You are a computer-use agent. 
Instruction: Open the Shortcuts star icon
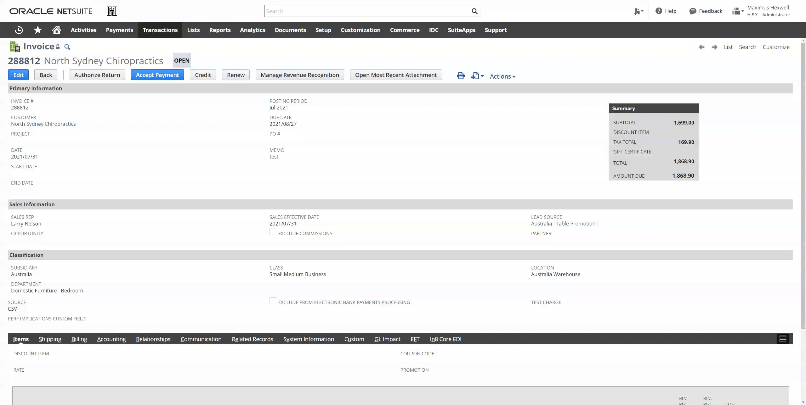tap(38, 30)
